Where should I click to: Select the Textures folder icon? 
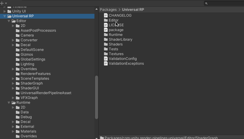click(106, 54)
